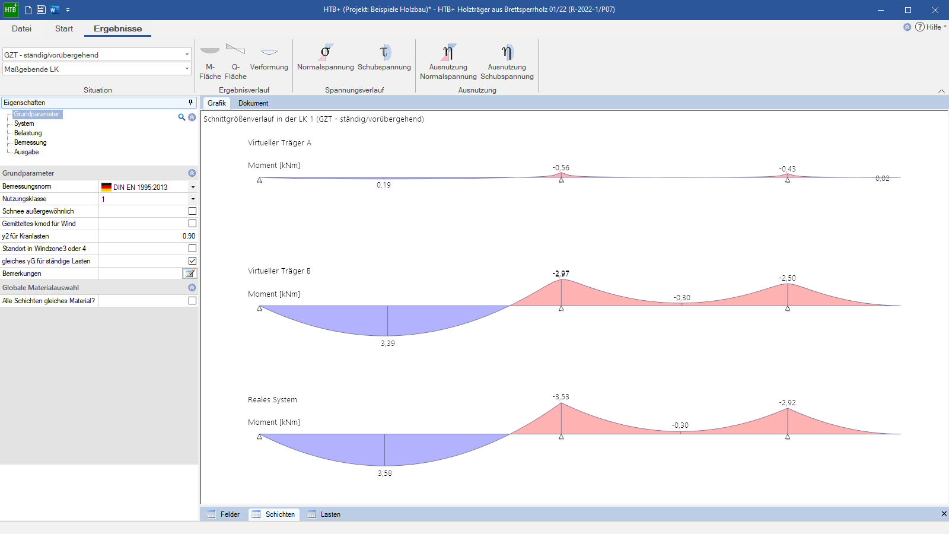Uncheck gleiches γG für ständige Lasten

192,261
